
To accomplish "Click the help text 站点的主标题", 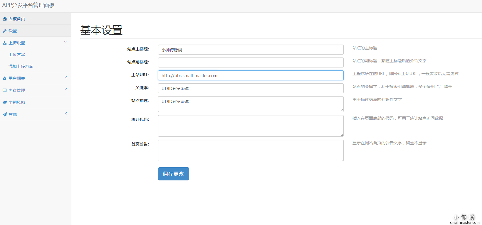I will pos(365,48).
